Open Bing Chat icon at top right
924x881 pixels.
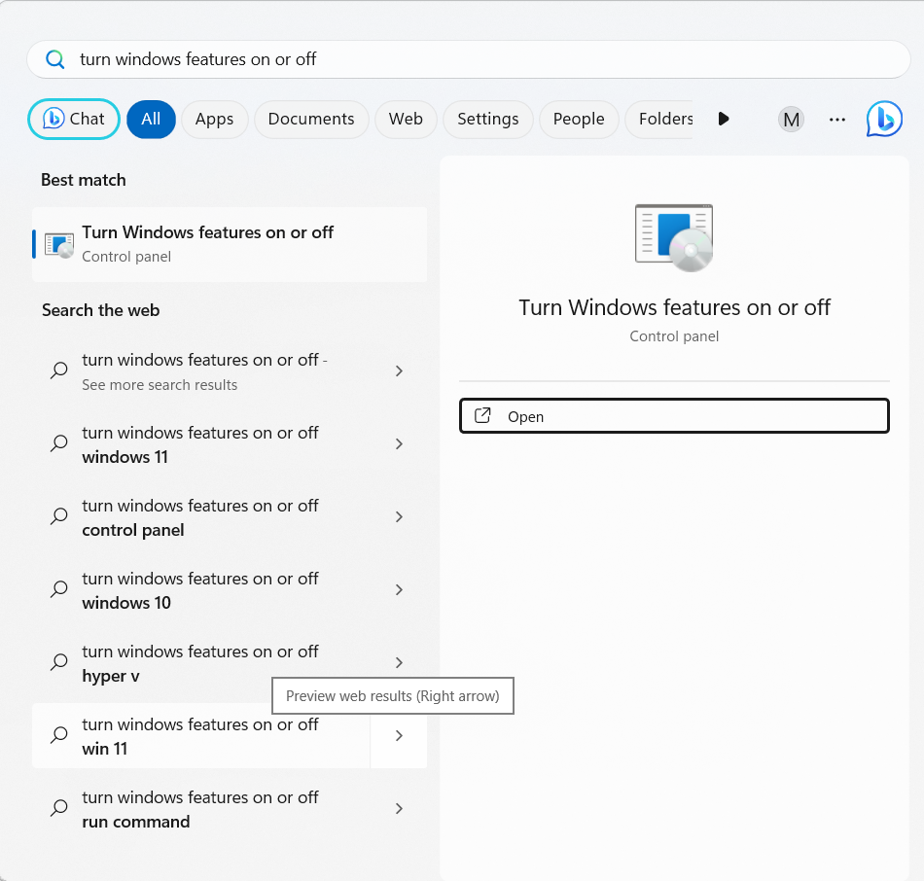(x=884, y=119)
